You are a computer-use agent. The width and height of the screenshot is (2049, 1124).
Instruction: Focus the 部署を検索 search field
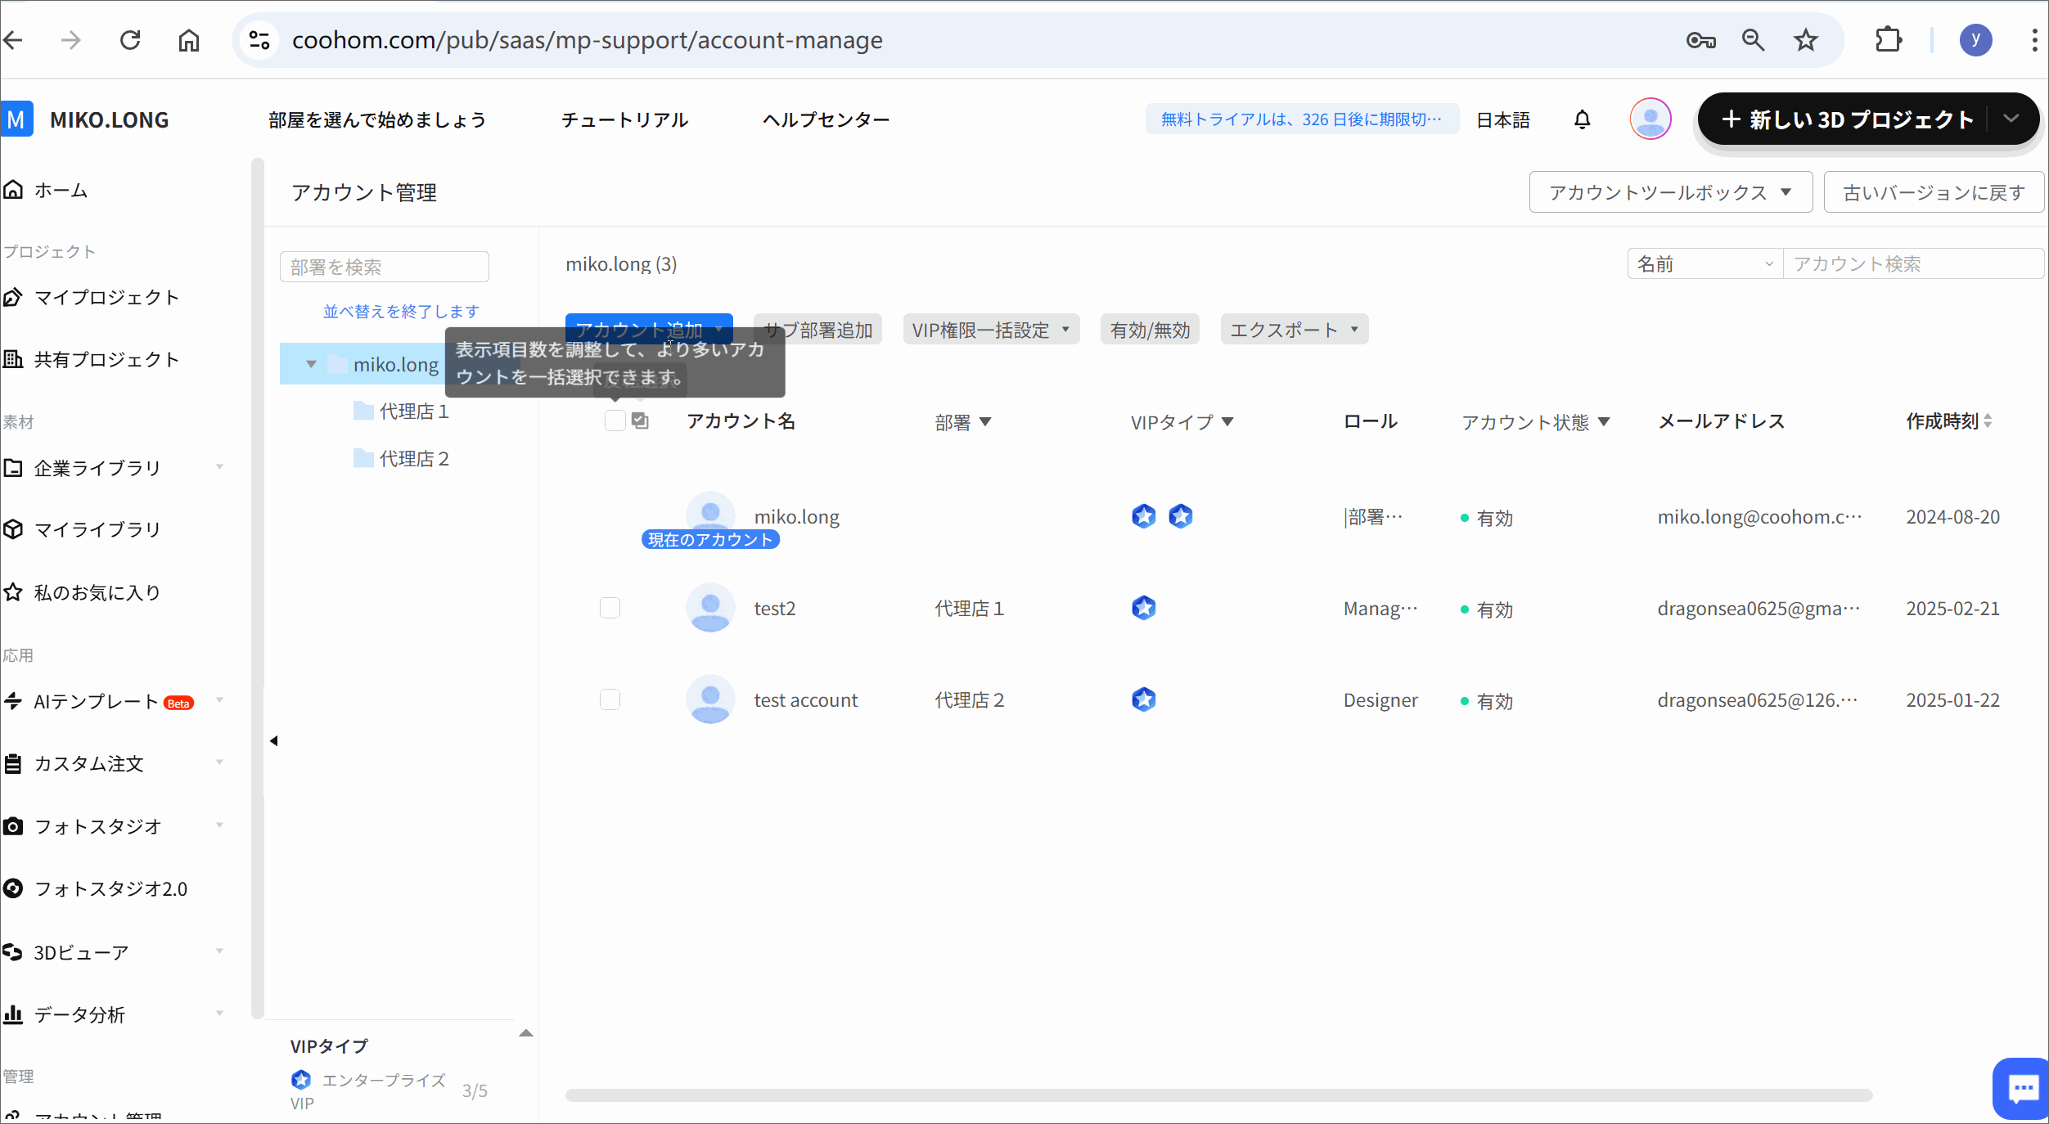(x=385, y=267)
